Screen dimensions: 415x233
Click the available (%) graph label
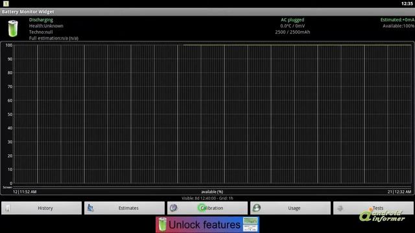coord(212,192)
